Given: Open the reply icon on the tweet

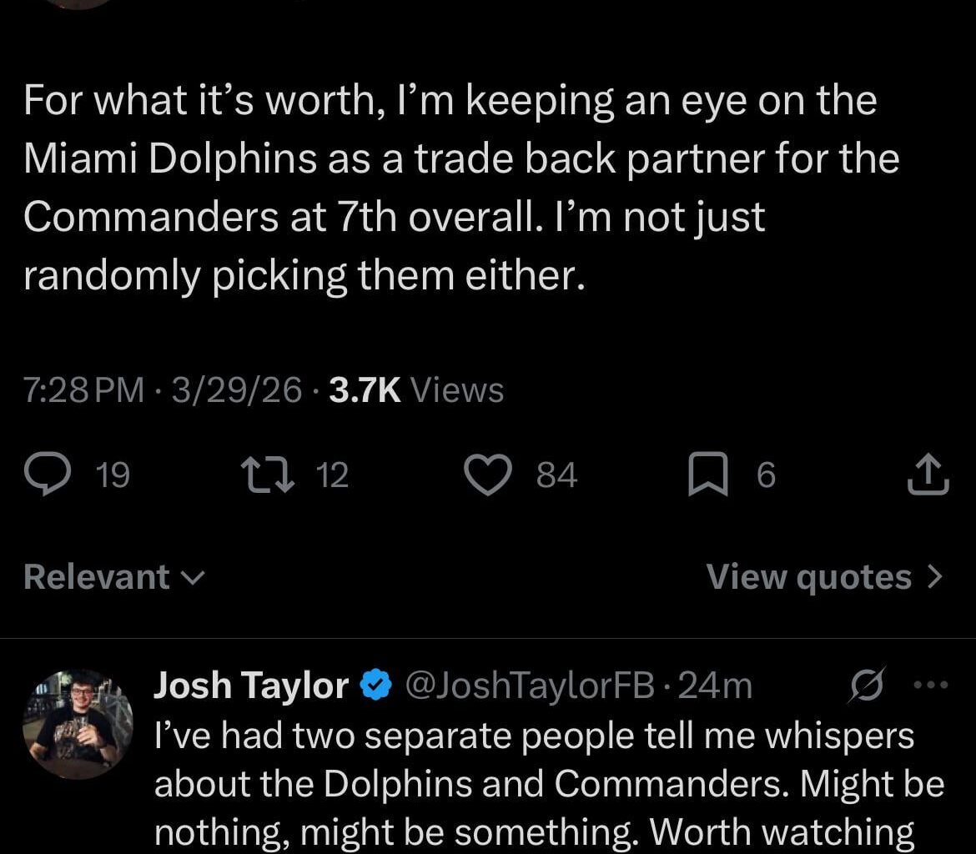Looking at the screenshot, I should (x=50, y=474).
